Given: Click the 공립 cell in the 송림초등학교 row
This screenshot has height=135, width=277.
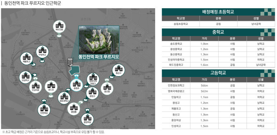Looking at the screenshot, I should point(218,24).
